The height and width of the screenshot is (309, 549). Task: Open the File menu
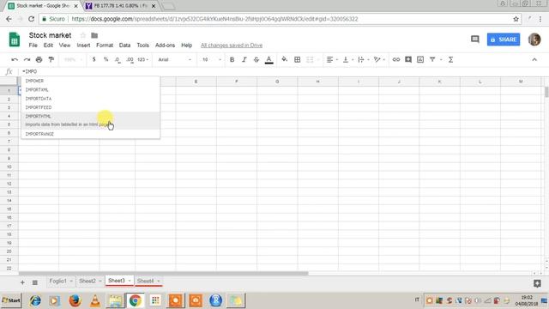pyautogui.click(x=33, y=45)
